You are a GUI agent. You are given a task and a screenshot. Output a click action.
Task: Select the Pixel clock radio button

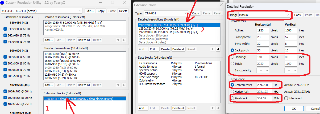pyautogui.click(x=232, y=98)
